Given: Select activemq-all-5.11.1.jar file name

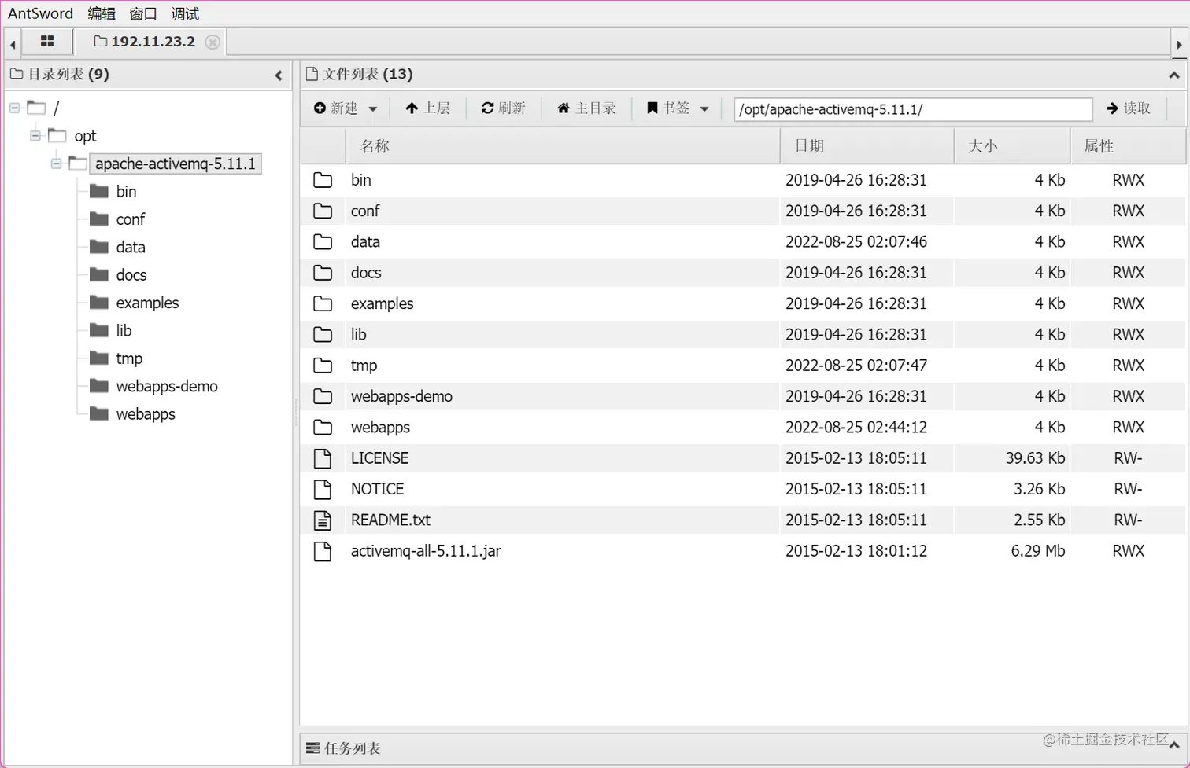Looking at the screenshot, I should 426,551.
